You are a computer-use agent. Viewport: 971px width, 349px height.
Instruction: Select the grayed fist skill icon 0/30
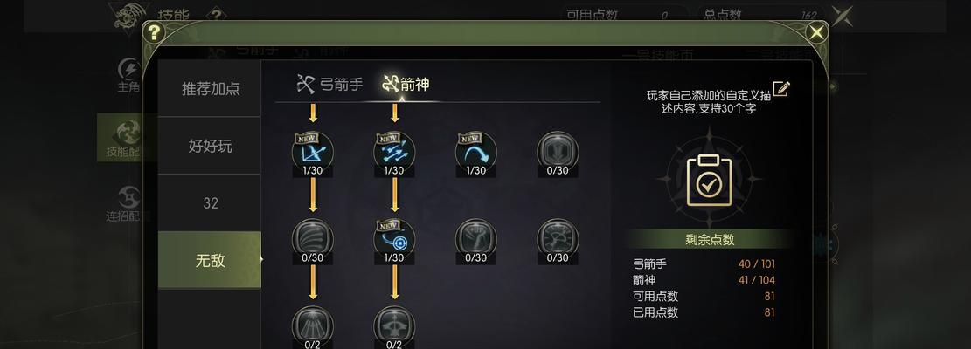tap(476, 239)
